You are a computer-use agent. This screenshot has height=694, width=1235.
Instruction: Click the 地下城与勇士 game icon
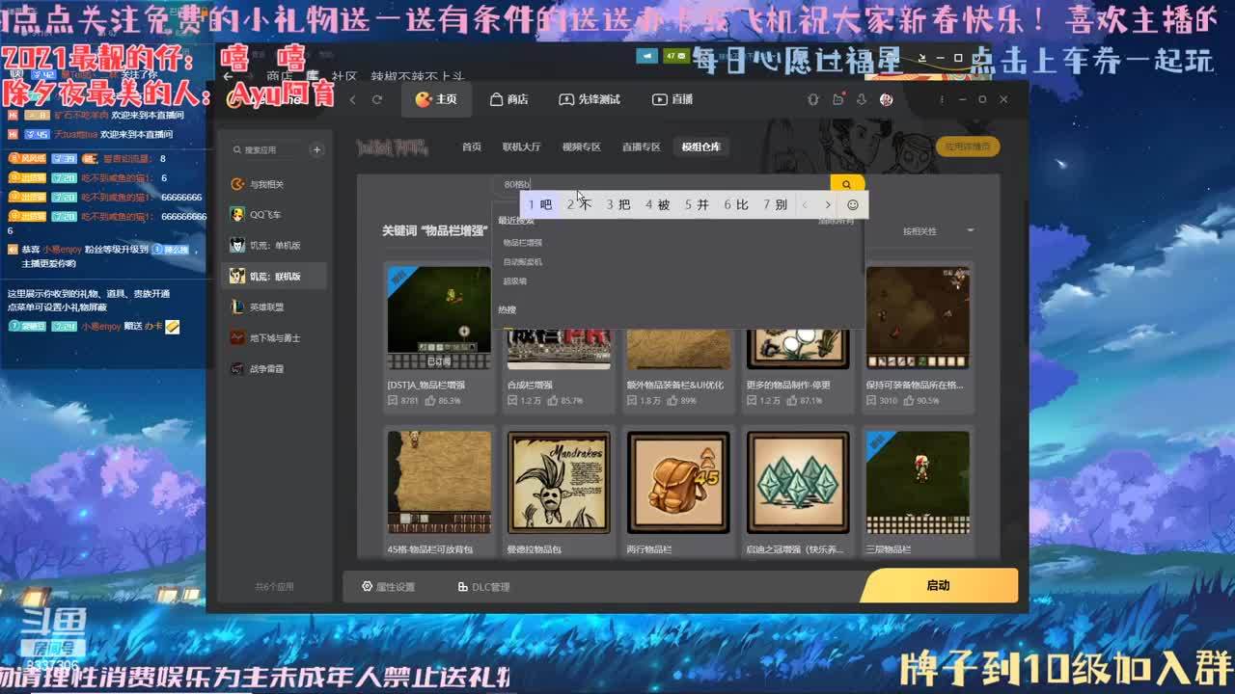(x=237, y=338)
